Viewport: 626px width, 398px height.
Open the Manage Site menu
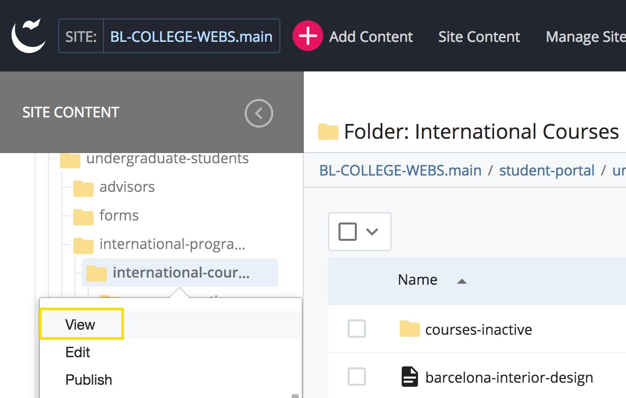coord(586,36)
